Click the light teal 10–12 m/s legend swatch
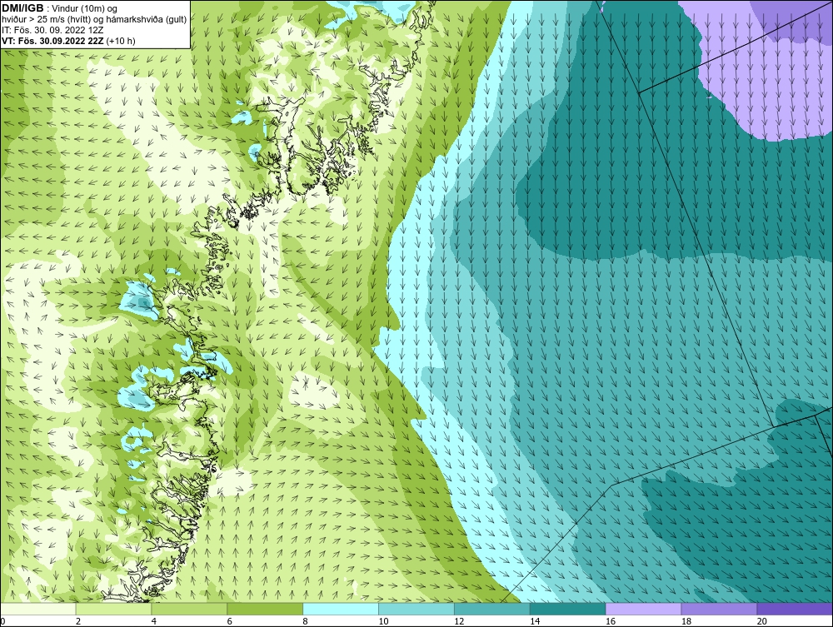 (x=416, y=609)
